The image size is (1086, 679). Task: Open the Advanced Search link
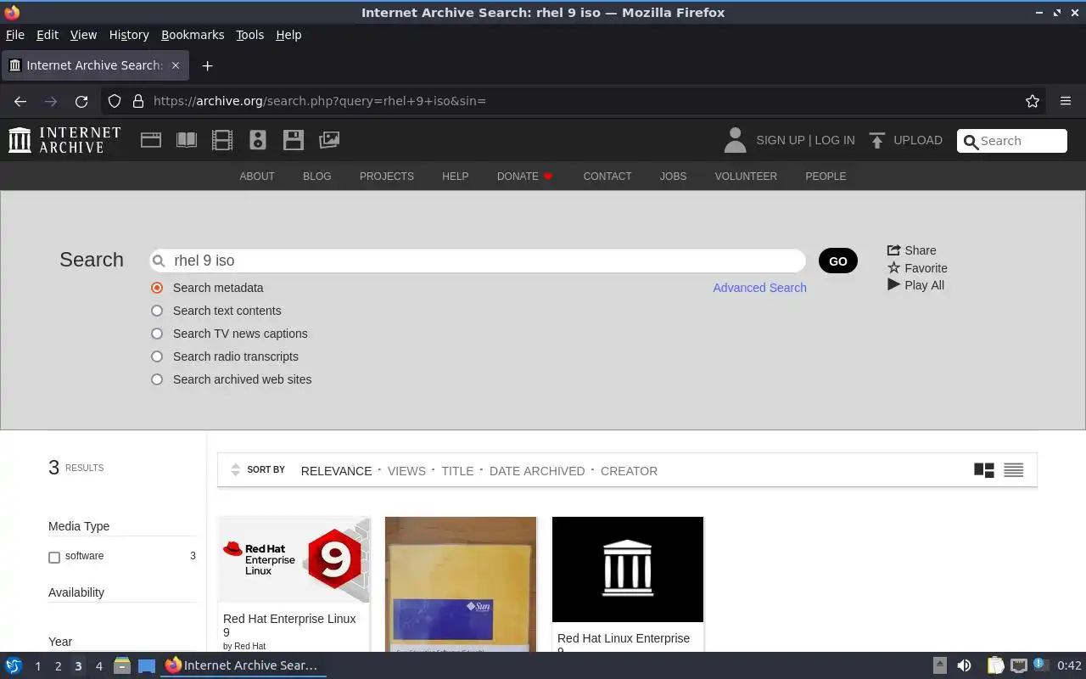[759, 288]
